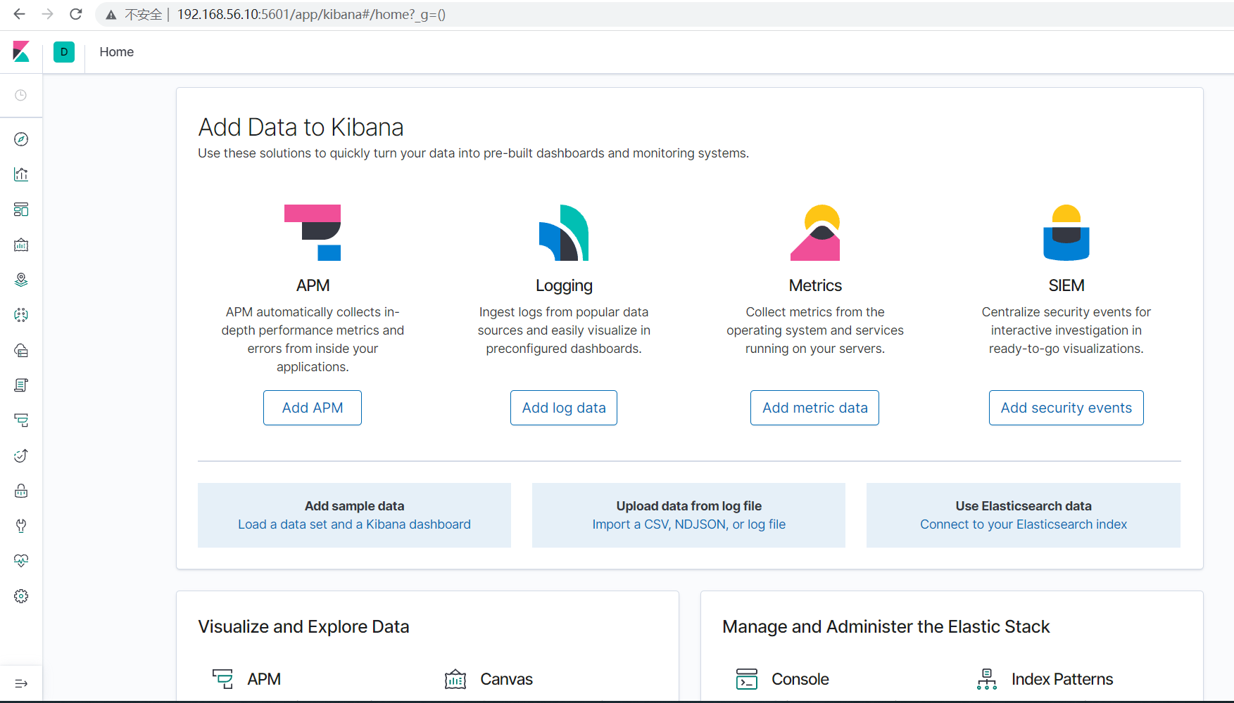Open Maps icon in sidebar
1234x703 pixels.
pos(21,280)
